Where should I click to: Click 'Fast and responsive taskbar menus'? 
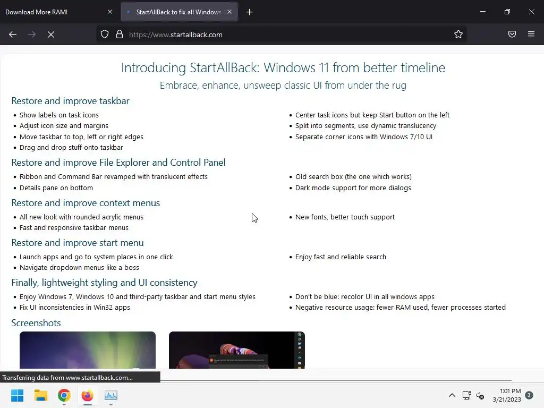click(x=74, y=227)
